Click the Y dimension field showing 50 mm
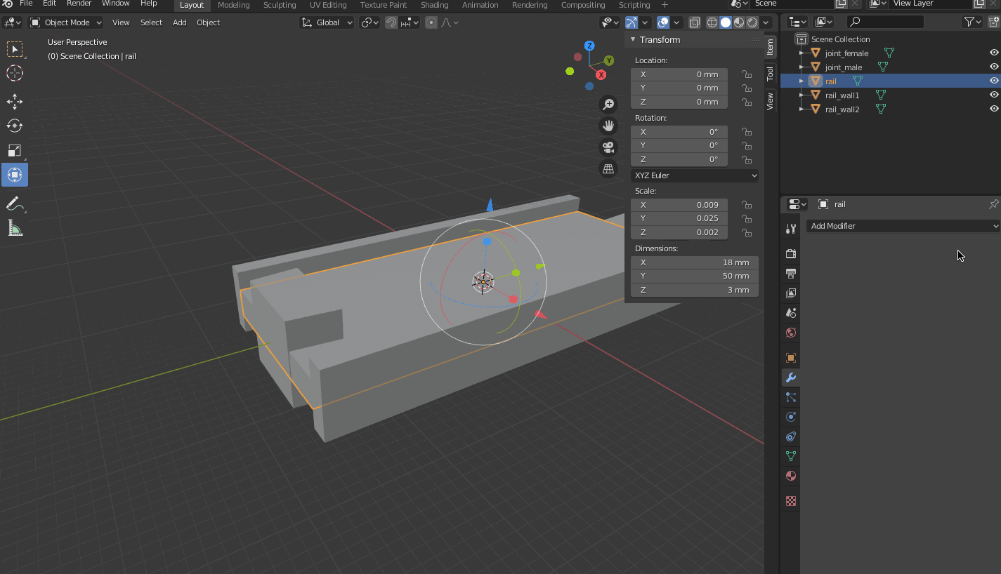The width and height of the screenshot is (1001, 574). click(x=695, y=276)
